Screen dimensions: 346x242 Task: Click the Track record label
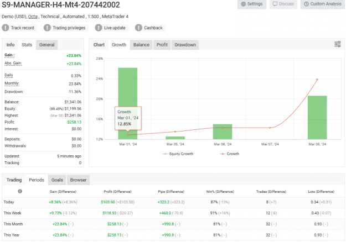(x=23, y=28)
